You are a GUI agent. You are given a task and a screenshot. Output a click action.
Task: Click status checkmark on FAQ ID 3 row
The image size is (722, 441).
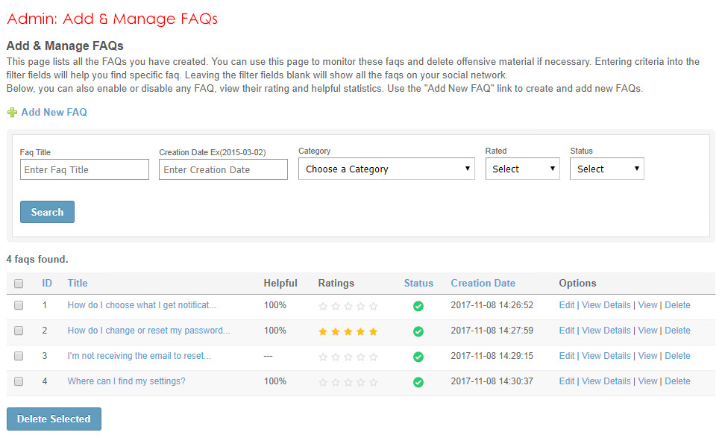pos(418,357)
